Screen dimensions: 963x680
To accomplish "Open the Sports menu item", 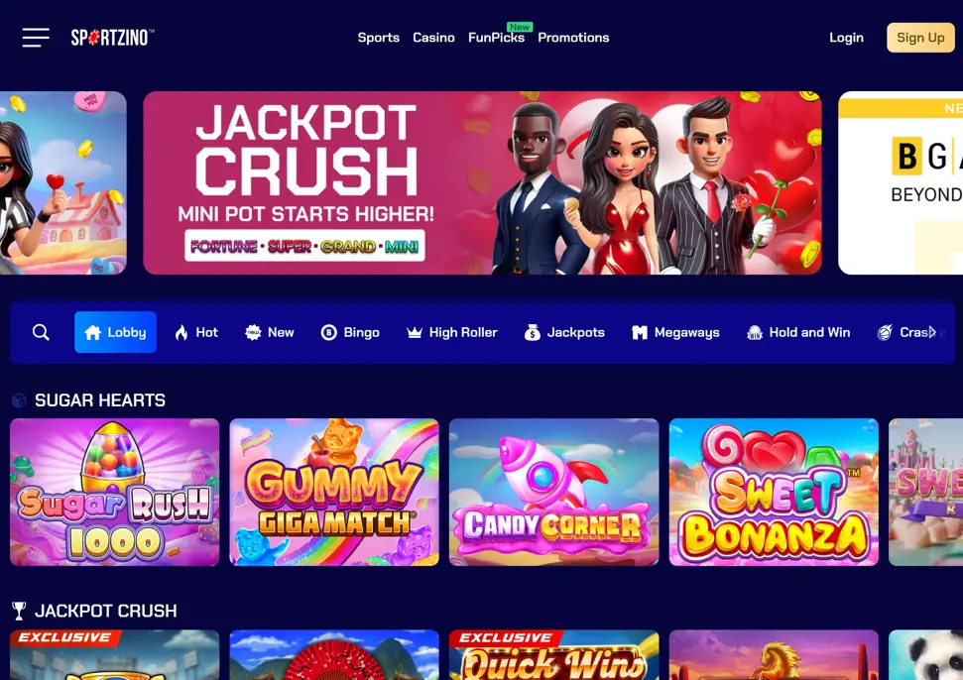I will 378,38.
